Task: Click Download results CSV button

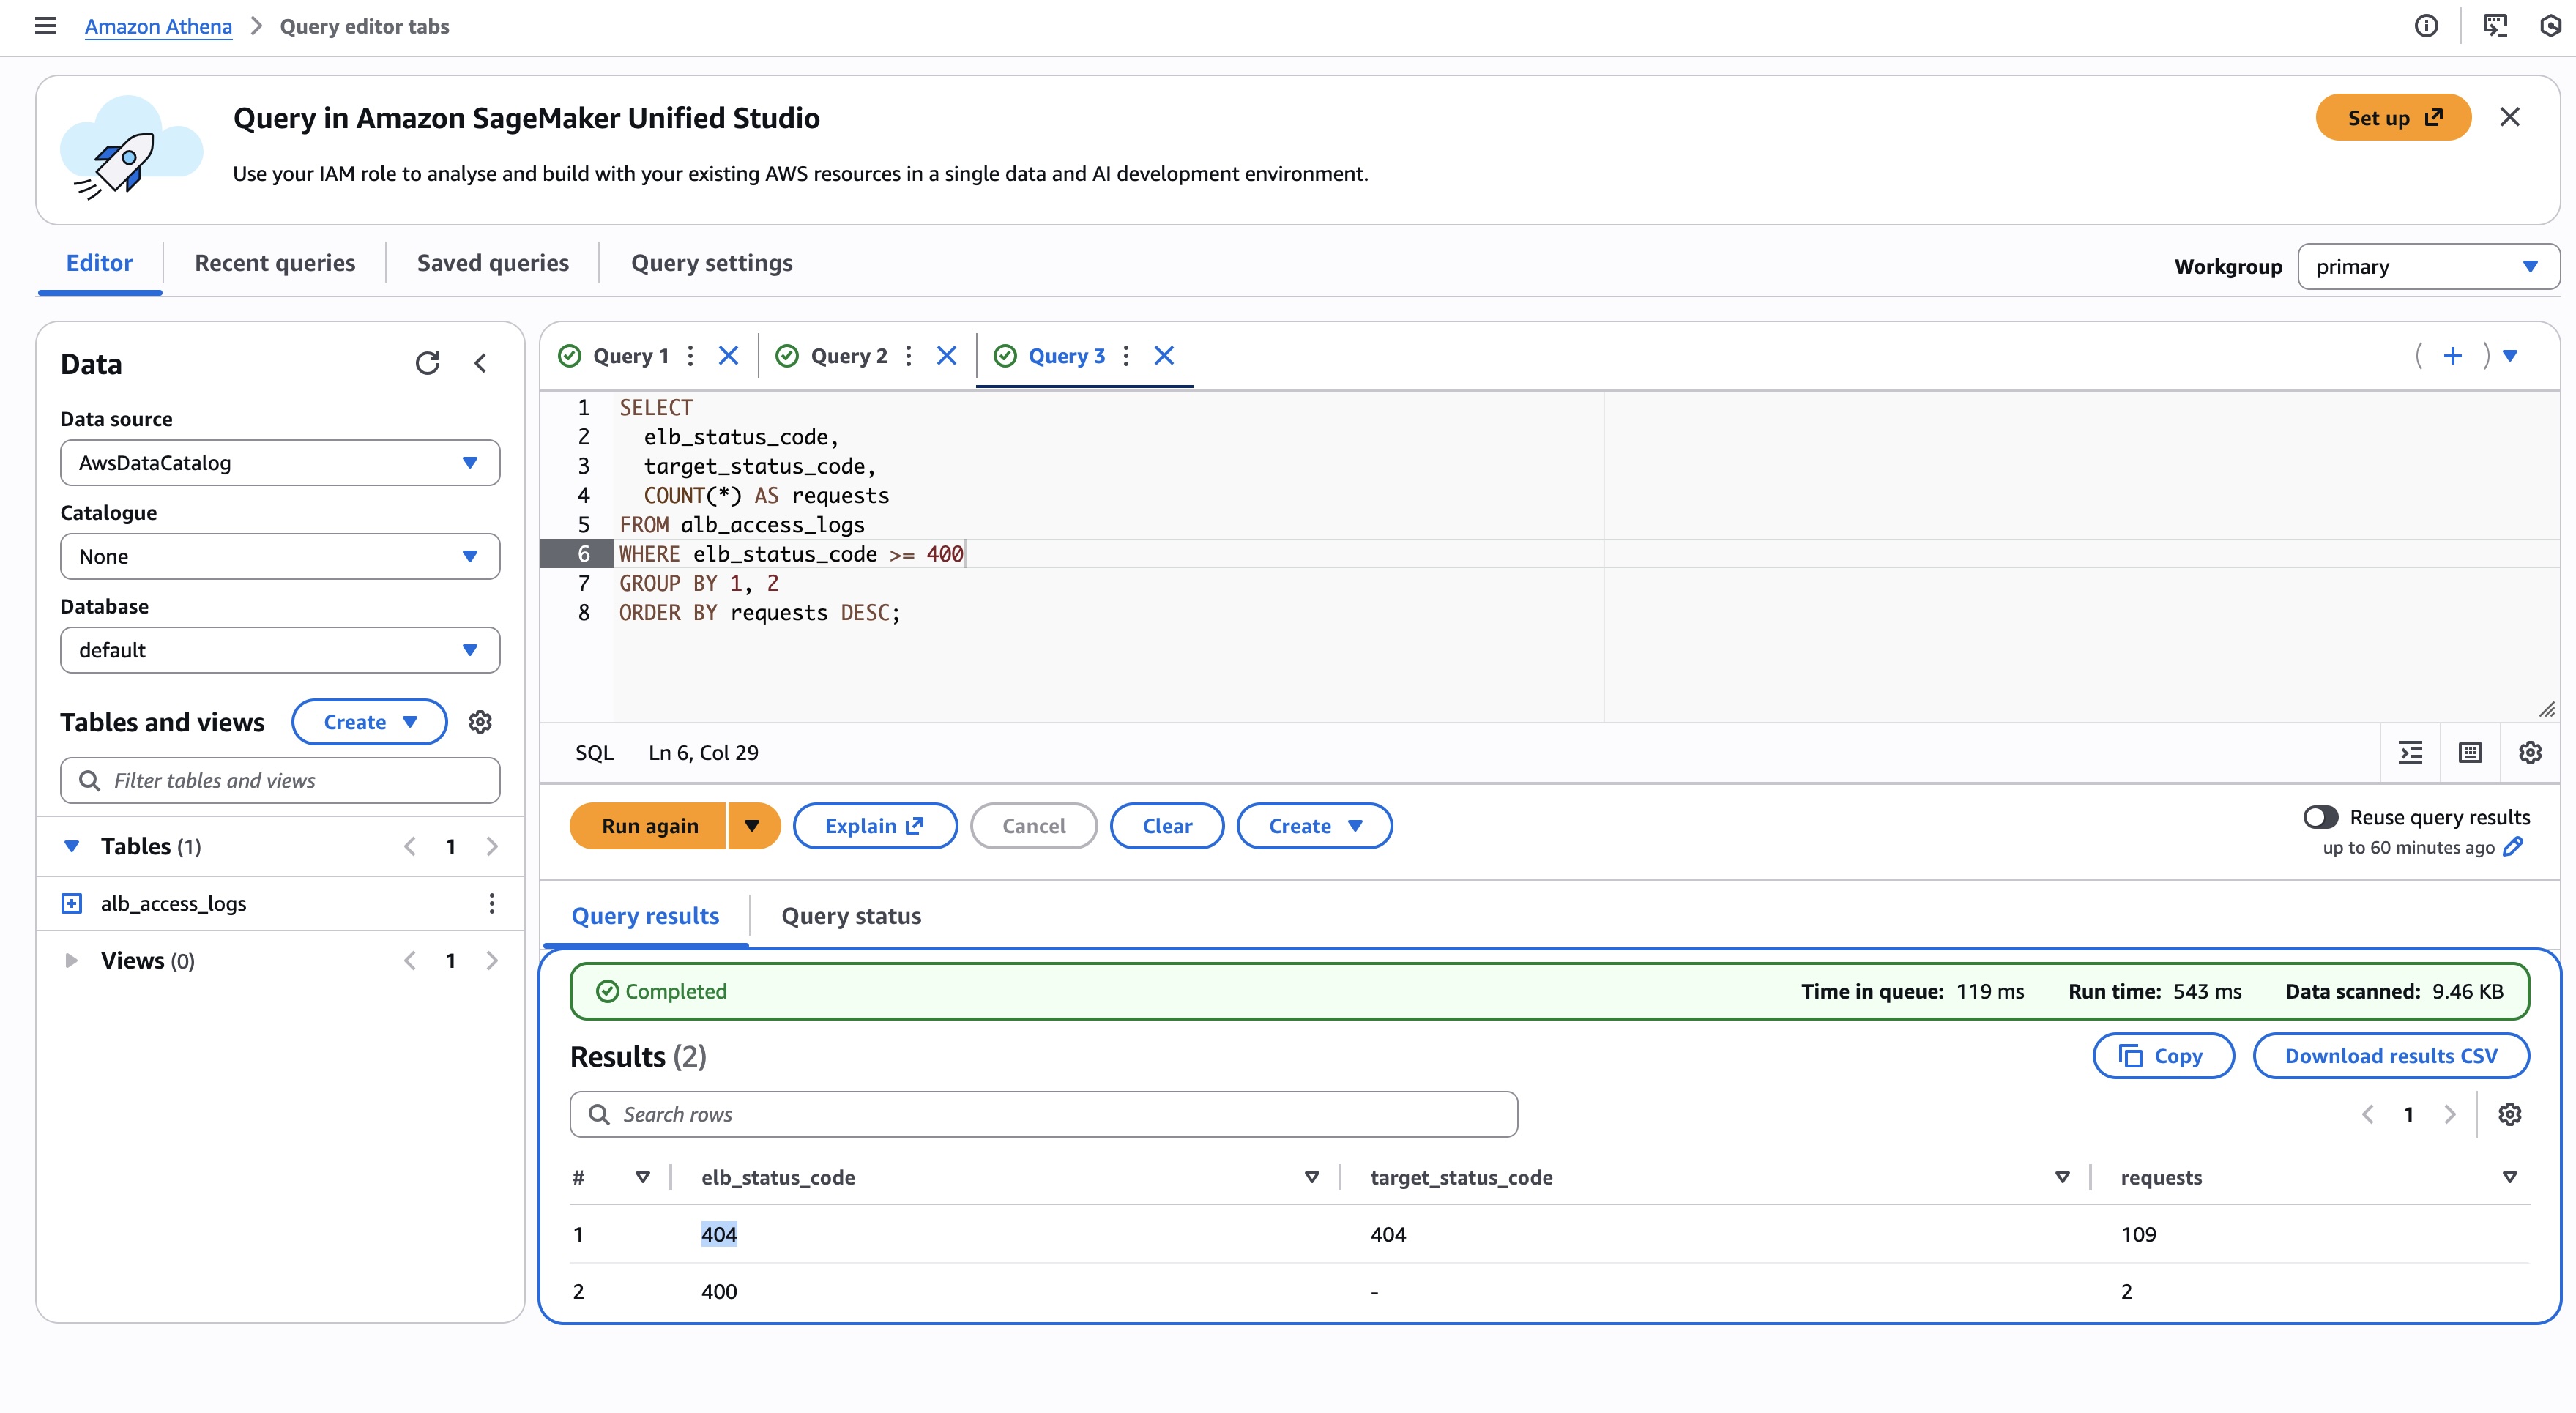Action: 2390,1056
